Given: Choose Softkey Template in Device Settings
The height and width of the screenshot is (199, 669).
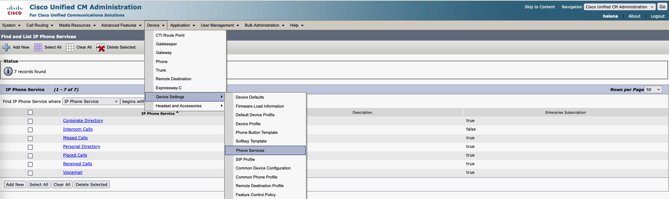Looking at the screenshot, I should coord(251,141).
